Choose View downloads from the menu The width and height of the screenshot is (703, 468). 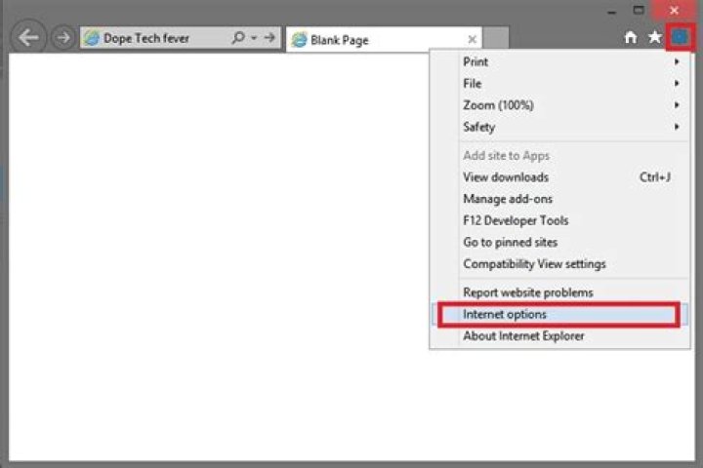559,177
